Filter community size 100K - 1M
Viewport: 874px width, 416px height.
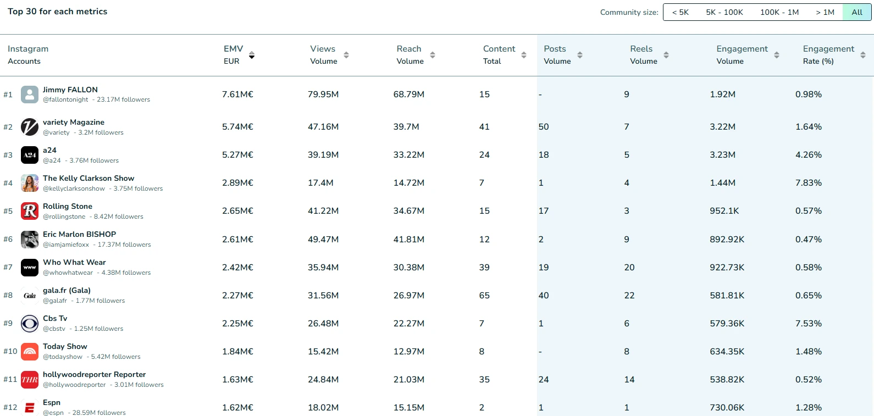779,12
